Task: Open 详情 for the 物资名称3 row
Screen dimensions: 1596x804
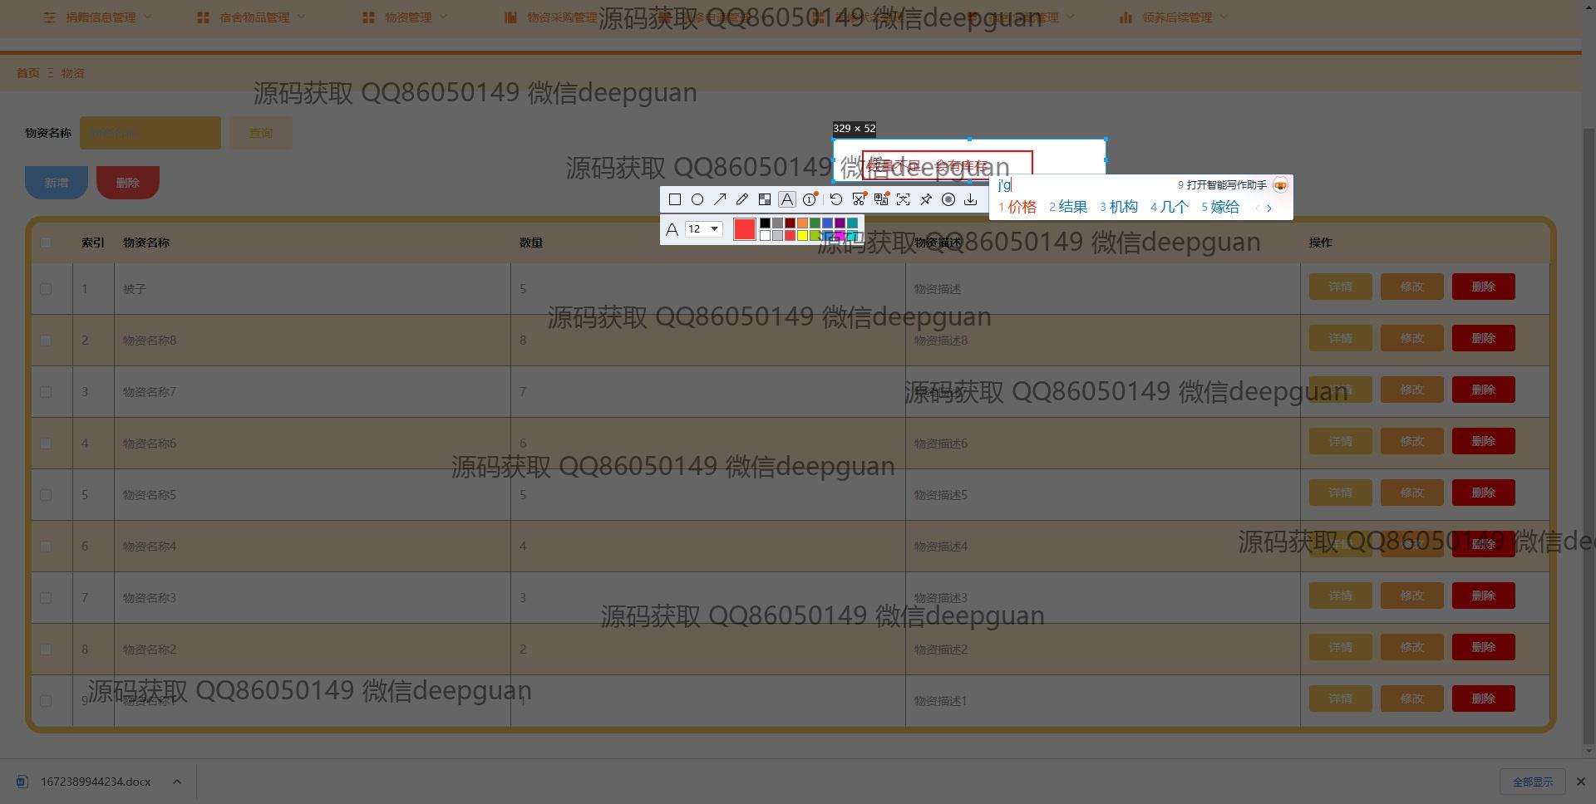Action: [1341, 596]
